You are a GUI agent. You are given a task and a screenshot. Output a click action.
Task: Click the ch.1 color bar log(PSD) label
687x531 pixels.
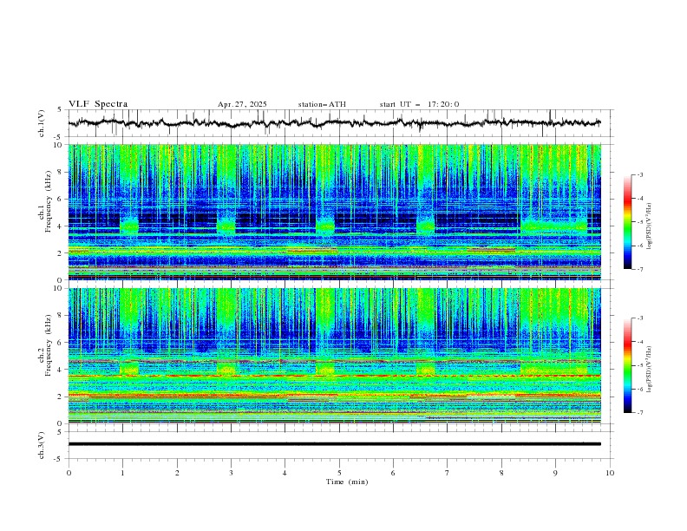650,226
